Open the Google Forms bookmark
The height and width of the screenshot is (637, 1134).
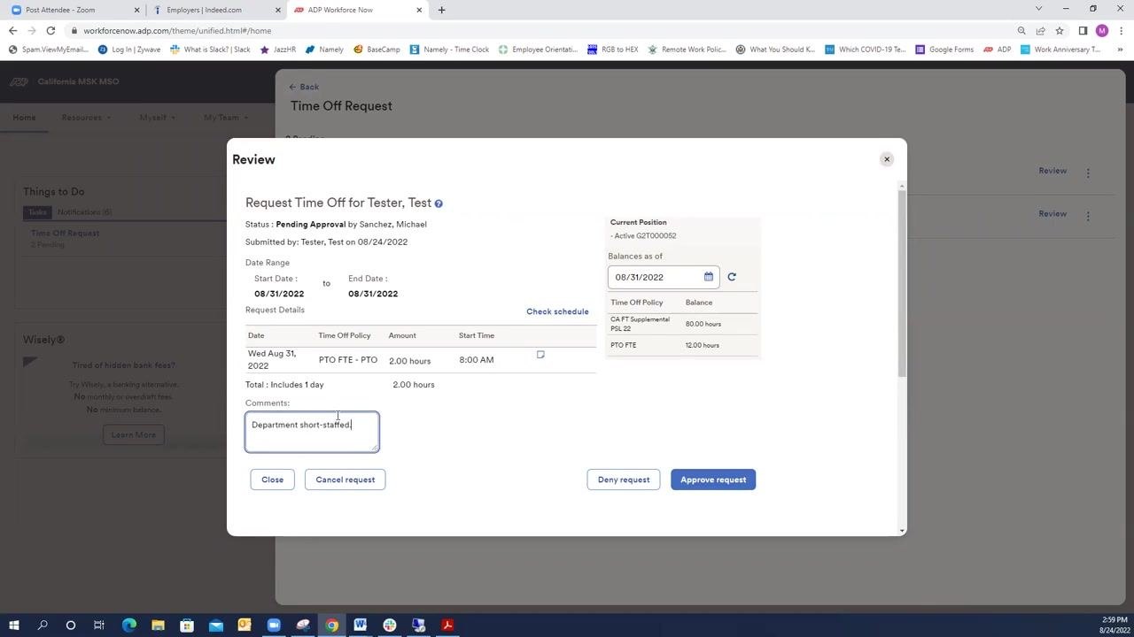[944, 50]
